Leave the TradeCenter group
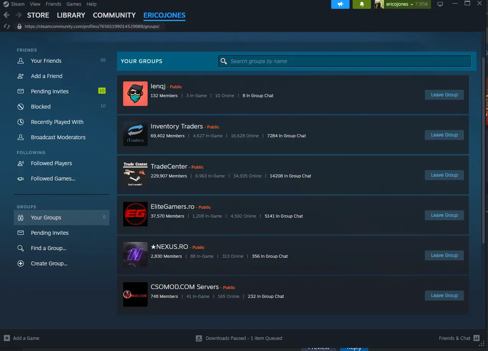The width and height of the screenshot is (488, 351). click(444, 175)
